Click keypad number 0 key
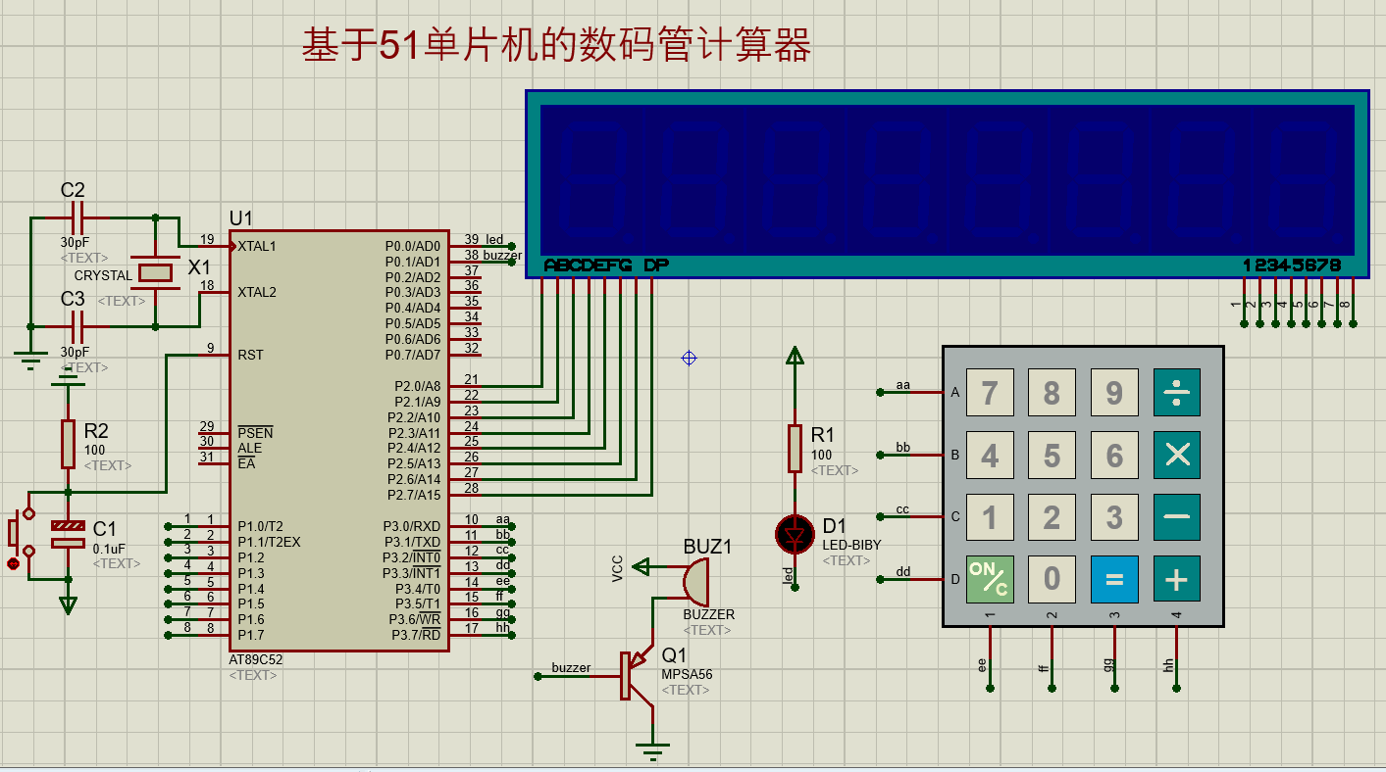 1052,580
